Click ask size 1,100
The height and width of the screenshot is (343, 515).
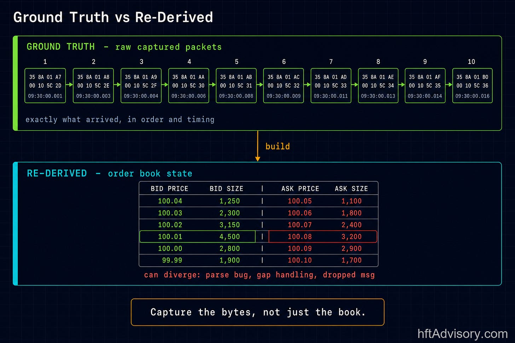tap(352, 201)
